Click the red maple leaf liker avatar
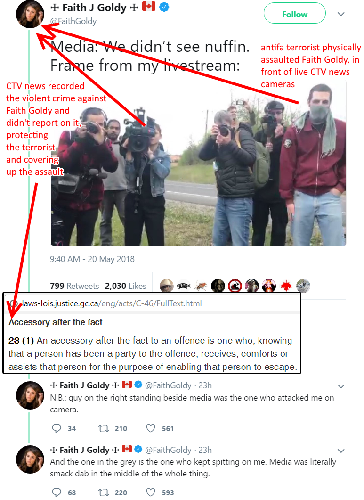Viewport: 364px width, 500px height. coord(286,286)
